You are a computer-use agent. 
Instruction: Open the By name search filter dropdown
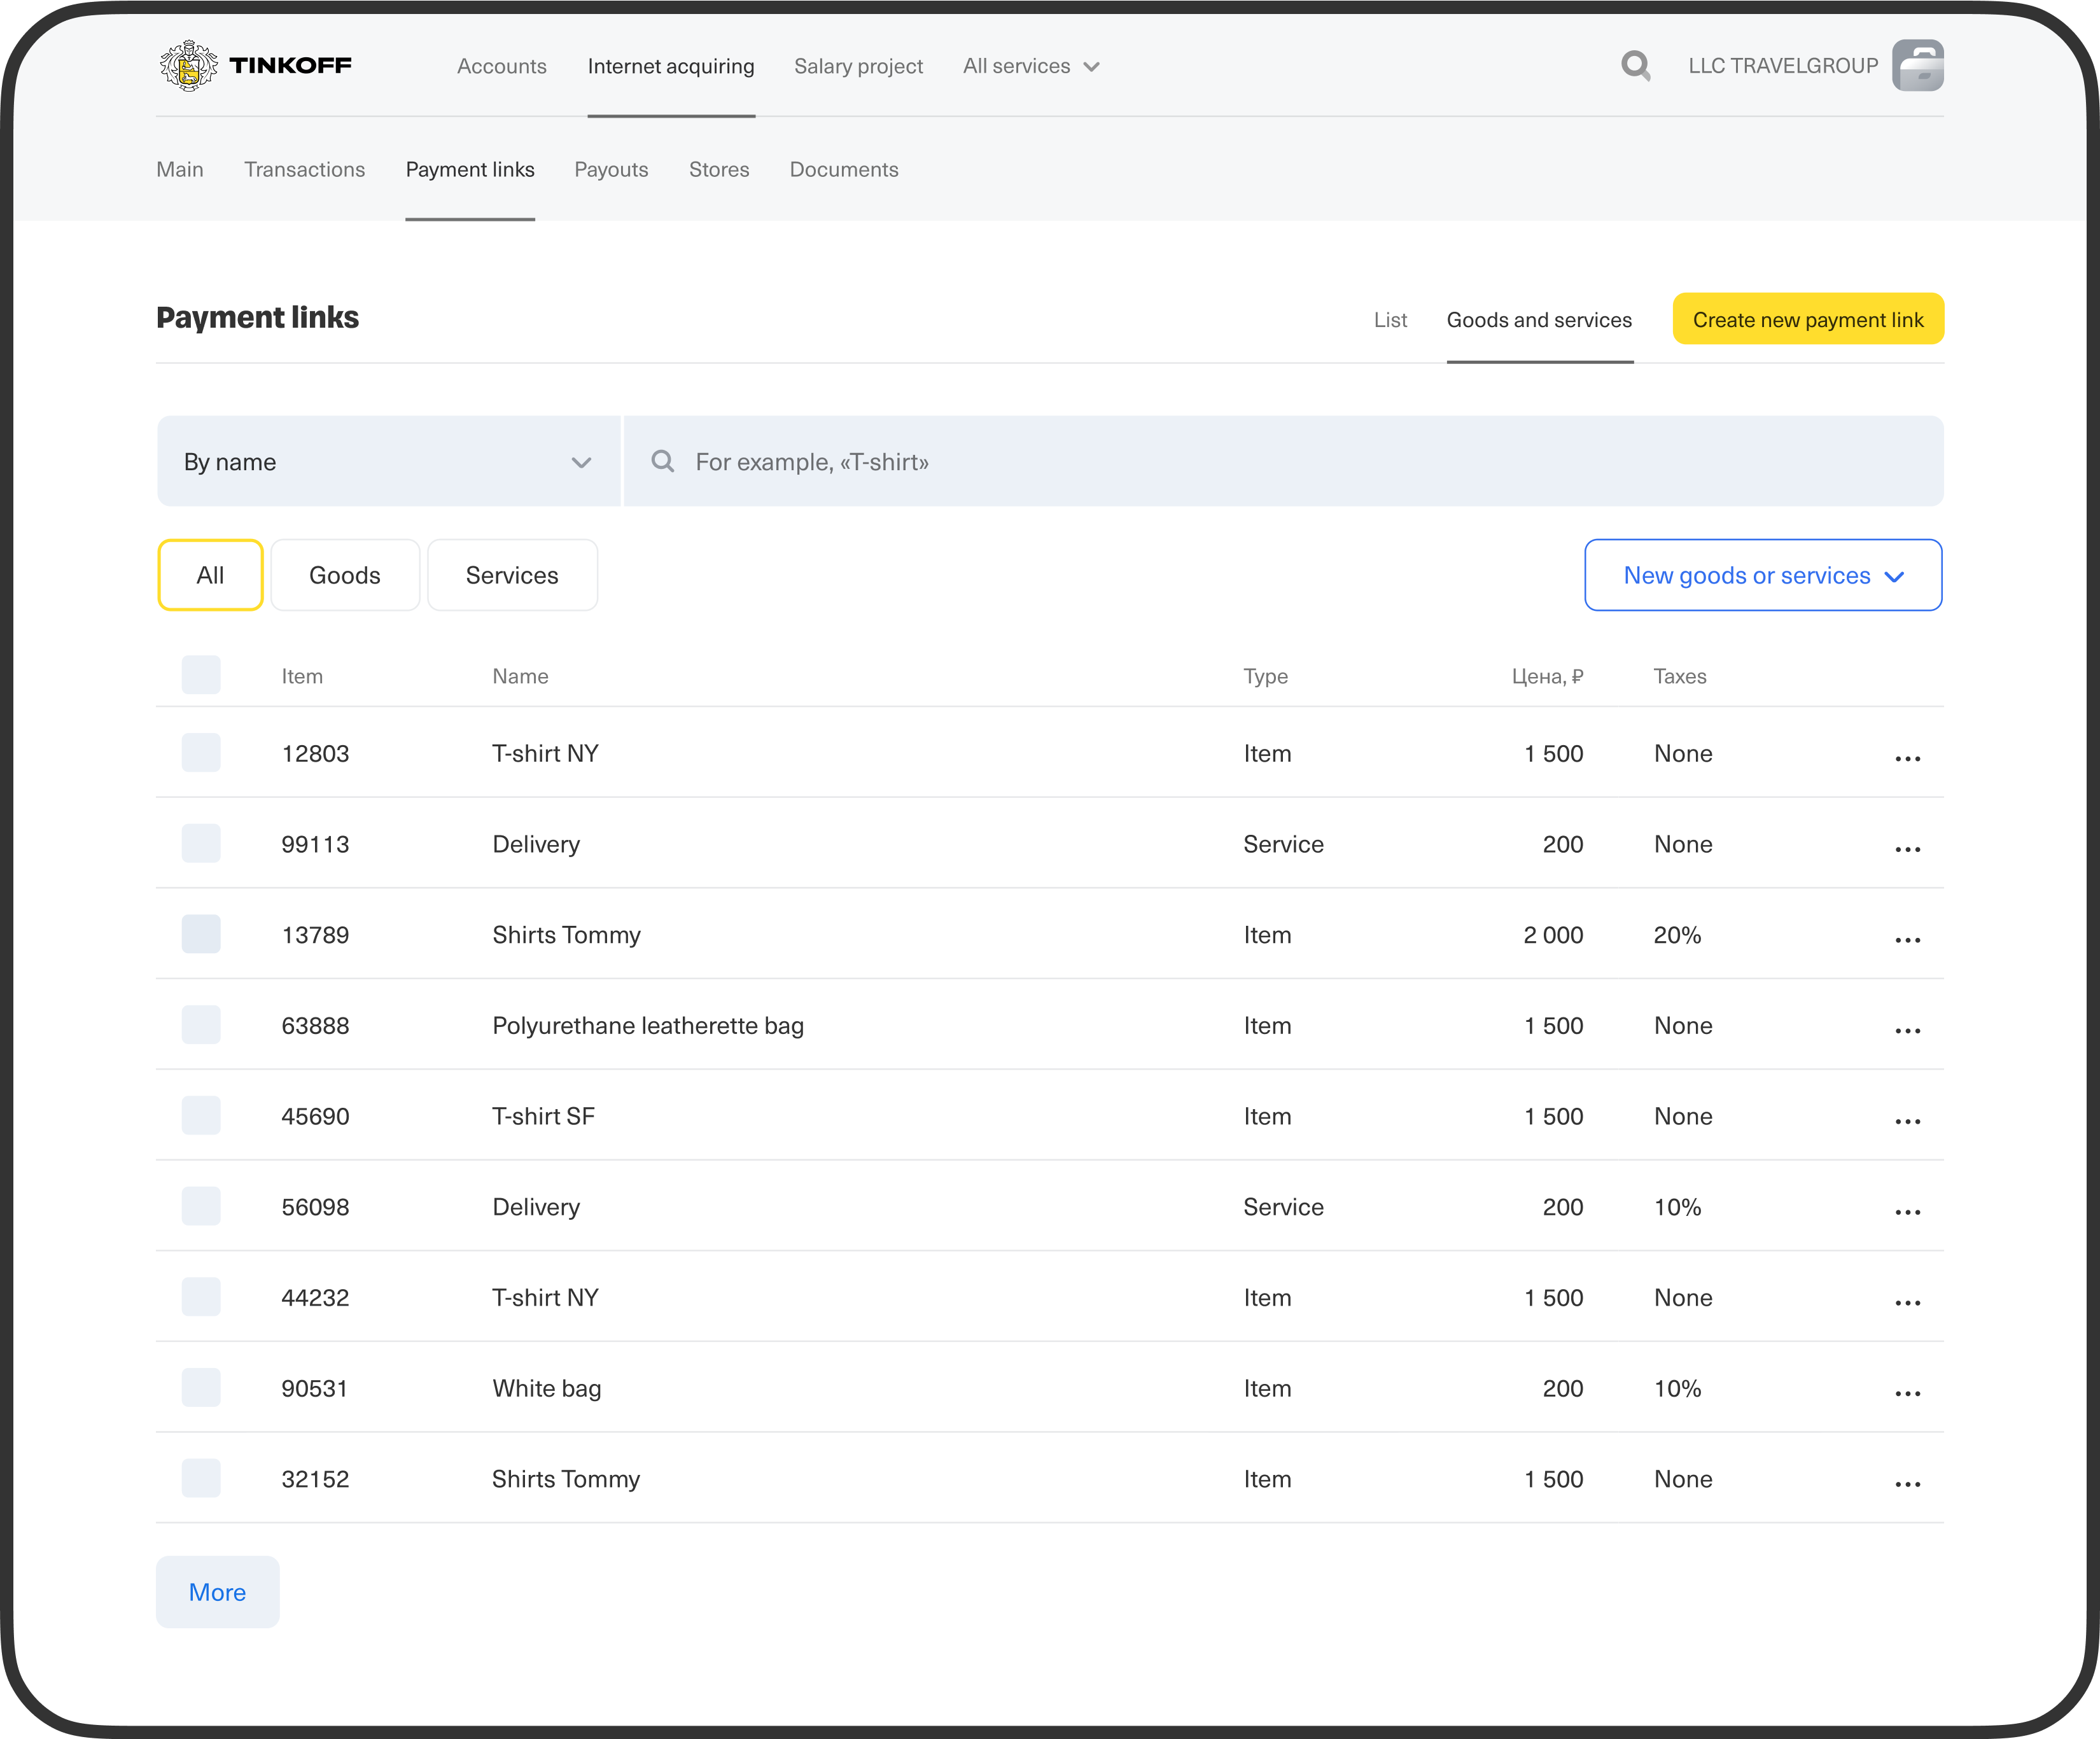388,461
